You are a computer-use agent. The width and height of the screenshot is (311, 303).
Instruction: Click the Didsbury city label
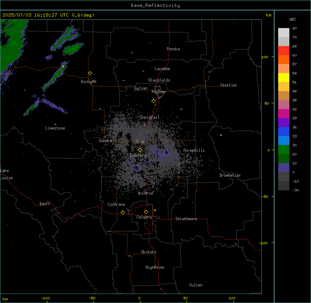pos(138,155)
